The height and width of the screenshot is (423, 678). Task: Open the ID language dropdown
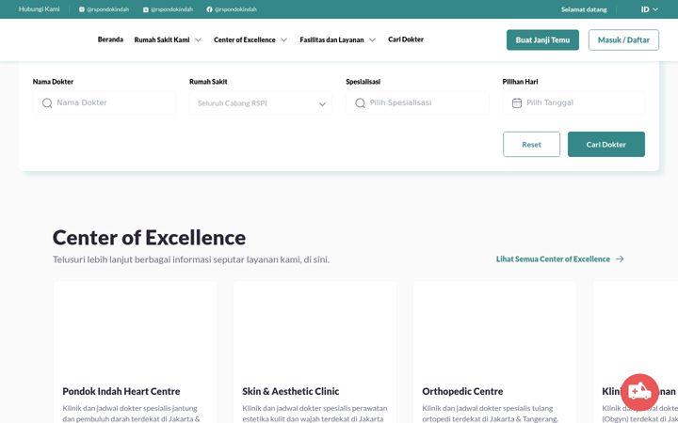(x=650, y=9)
